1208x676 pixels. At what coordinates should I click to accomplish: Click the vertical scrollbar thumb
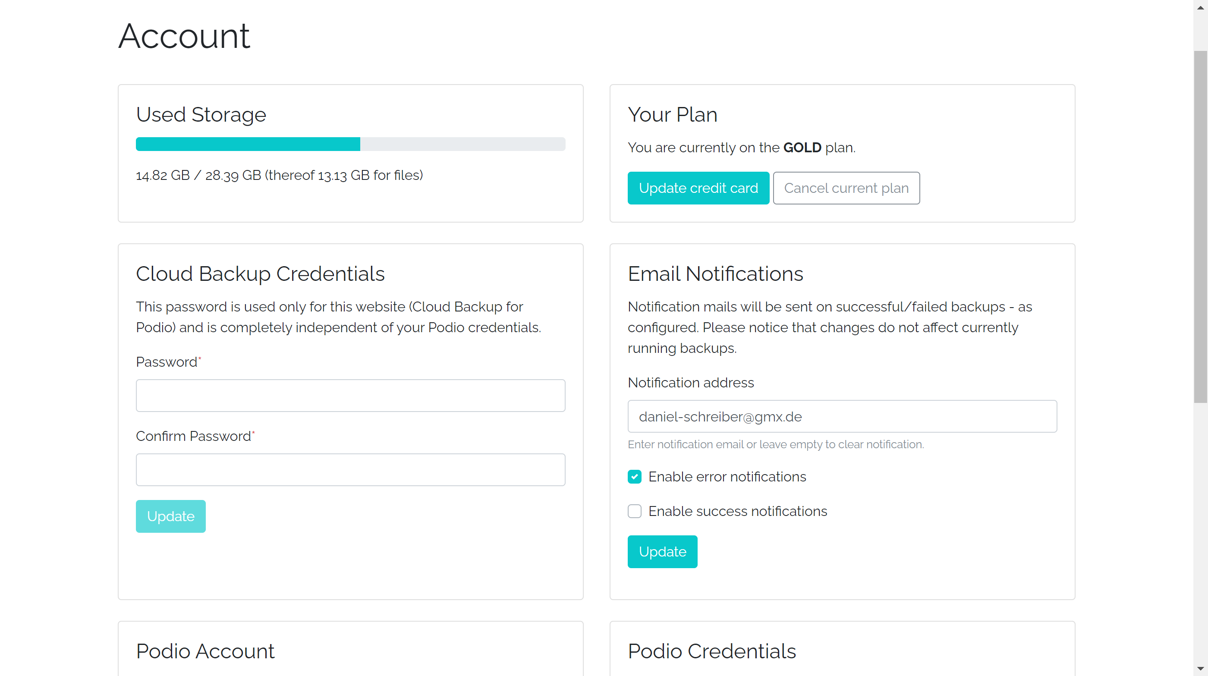[1200, 225]
